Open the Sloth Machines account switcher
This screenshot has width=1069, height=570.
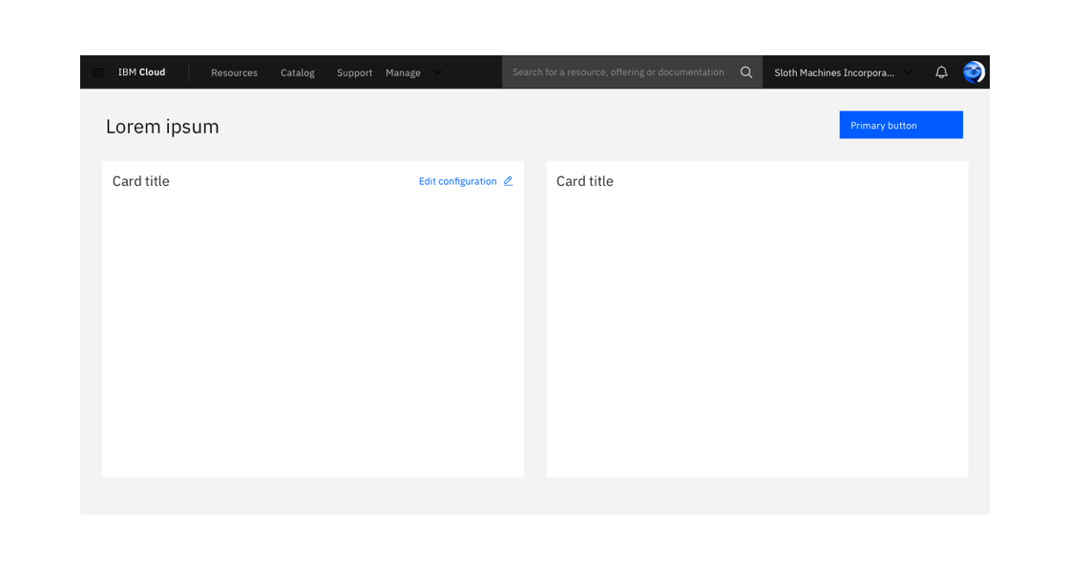tap(833, 72)
